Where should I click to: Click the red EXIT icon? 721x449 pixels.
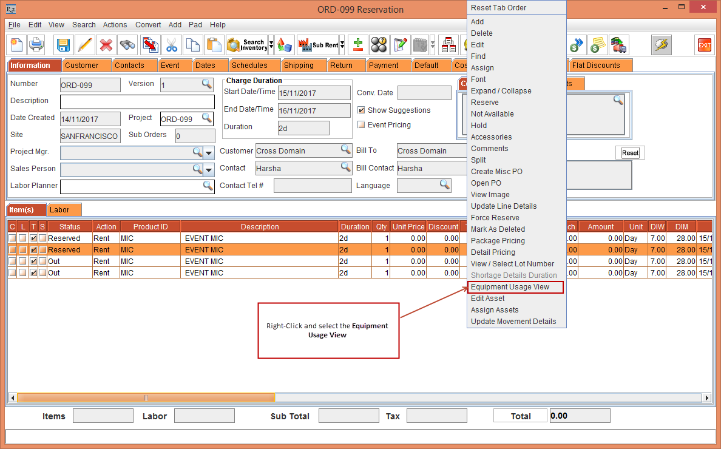(x=704, y=46)
